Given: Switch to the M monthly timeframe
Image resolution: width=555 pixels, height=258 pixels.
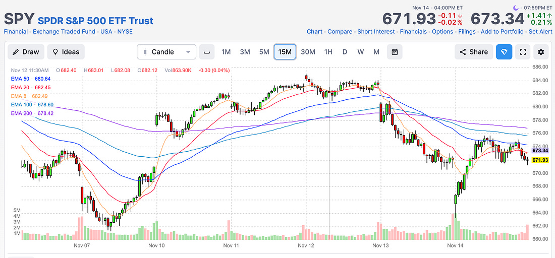Looking at the screenshot, I should (376, 52).
